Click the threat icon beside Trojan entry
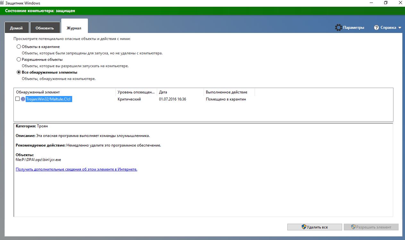Screen dimensions: 405x240 (23, 99)
